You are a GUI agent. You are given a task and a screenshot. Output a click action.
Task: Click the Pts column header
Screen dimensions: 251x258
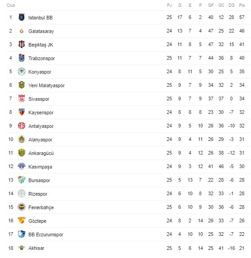[x=242, y=5]
